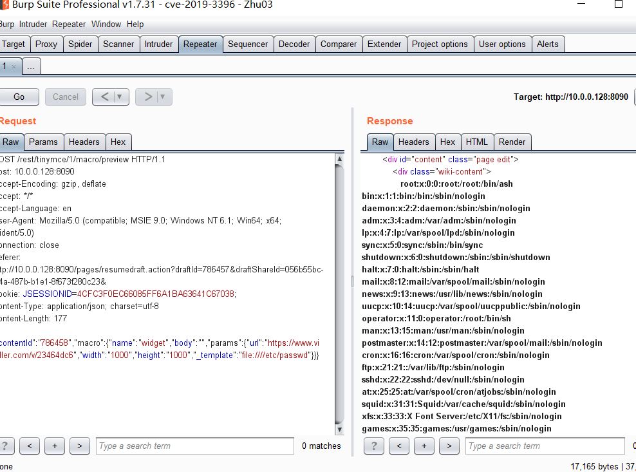
Task: Click the request search options + button
Action: 55,446
